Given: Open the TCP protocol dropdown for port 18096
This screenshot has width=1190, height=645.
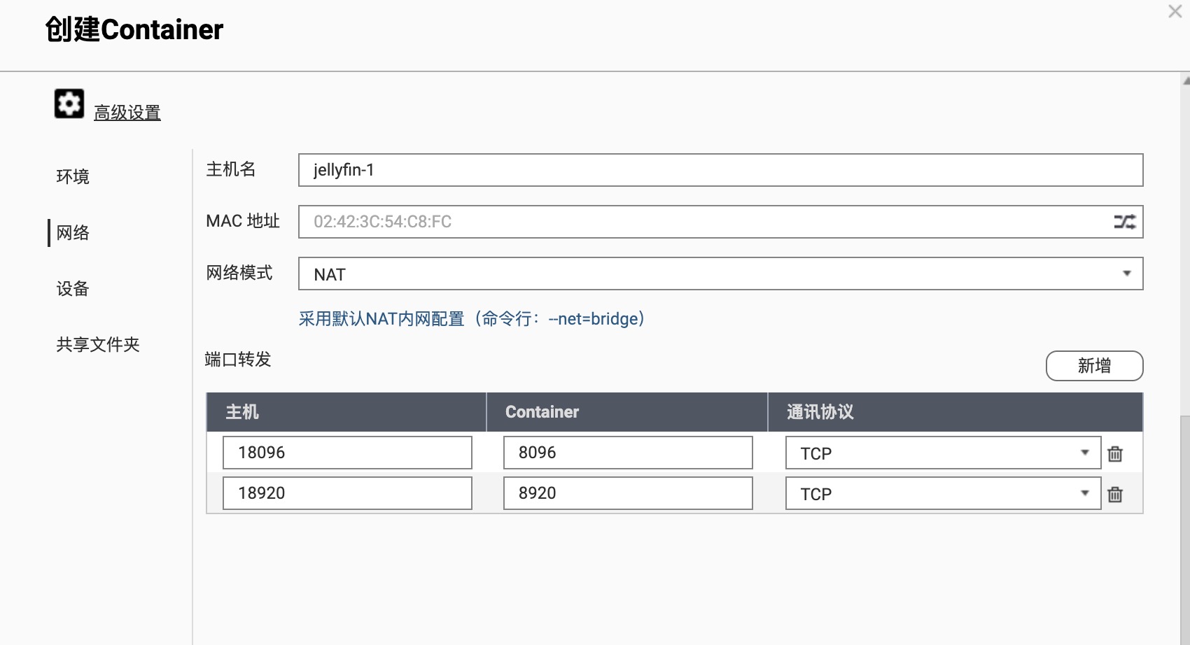Looking at the screenshot, I should pos(942,453).
